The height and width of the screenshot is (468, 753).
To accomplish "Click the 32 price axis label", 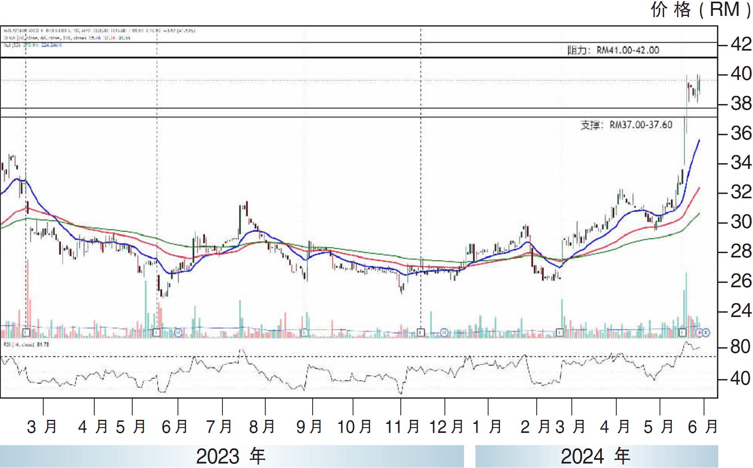I will tap(741, 192).
